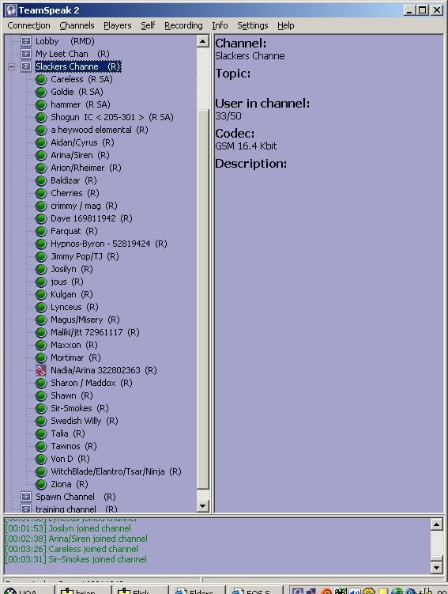The height and width of the screenshot is (594, 448).
Task: Click the green status icon beside Maxxon
Action: tap(41, 345)
